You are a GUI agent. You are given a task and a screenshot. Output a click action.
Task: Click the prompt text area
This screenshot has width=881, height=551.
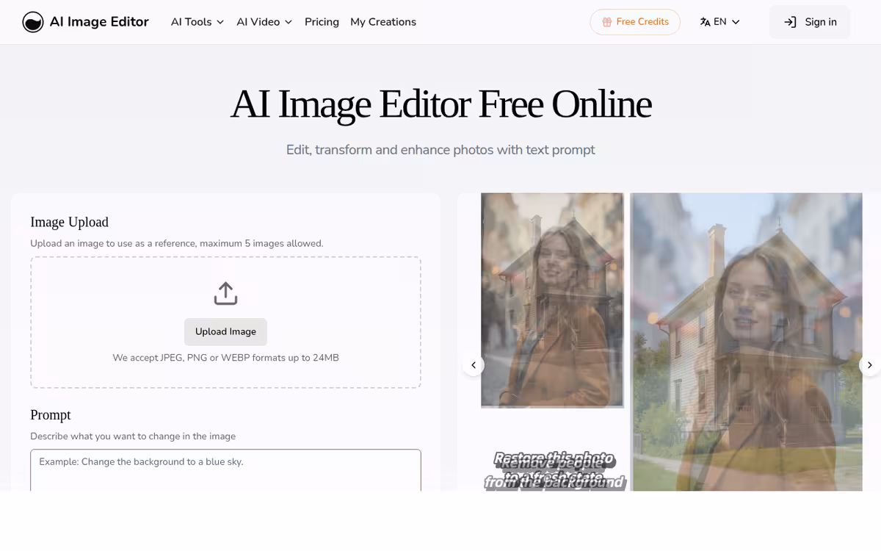[225, 470]
